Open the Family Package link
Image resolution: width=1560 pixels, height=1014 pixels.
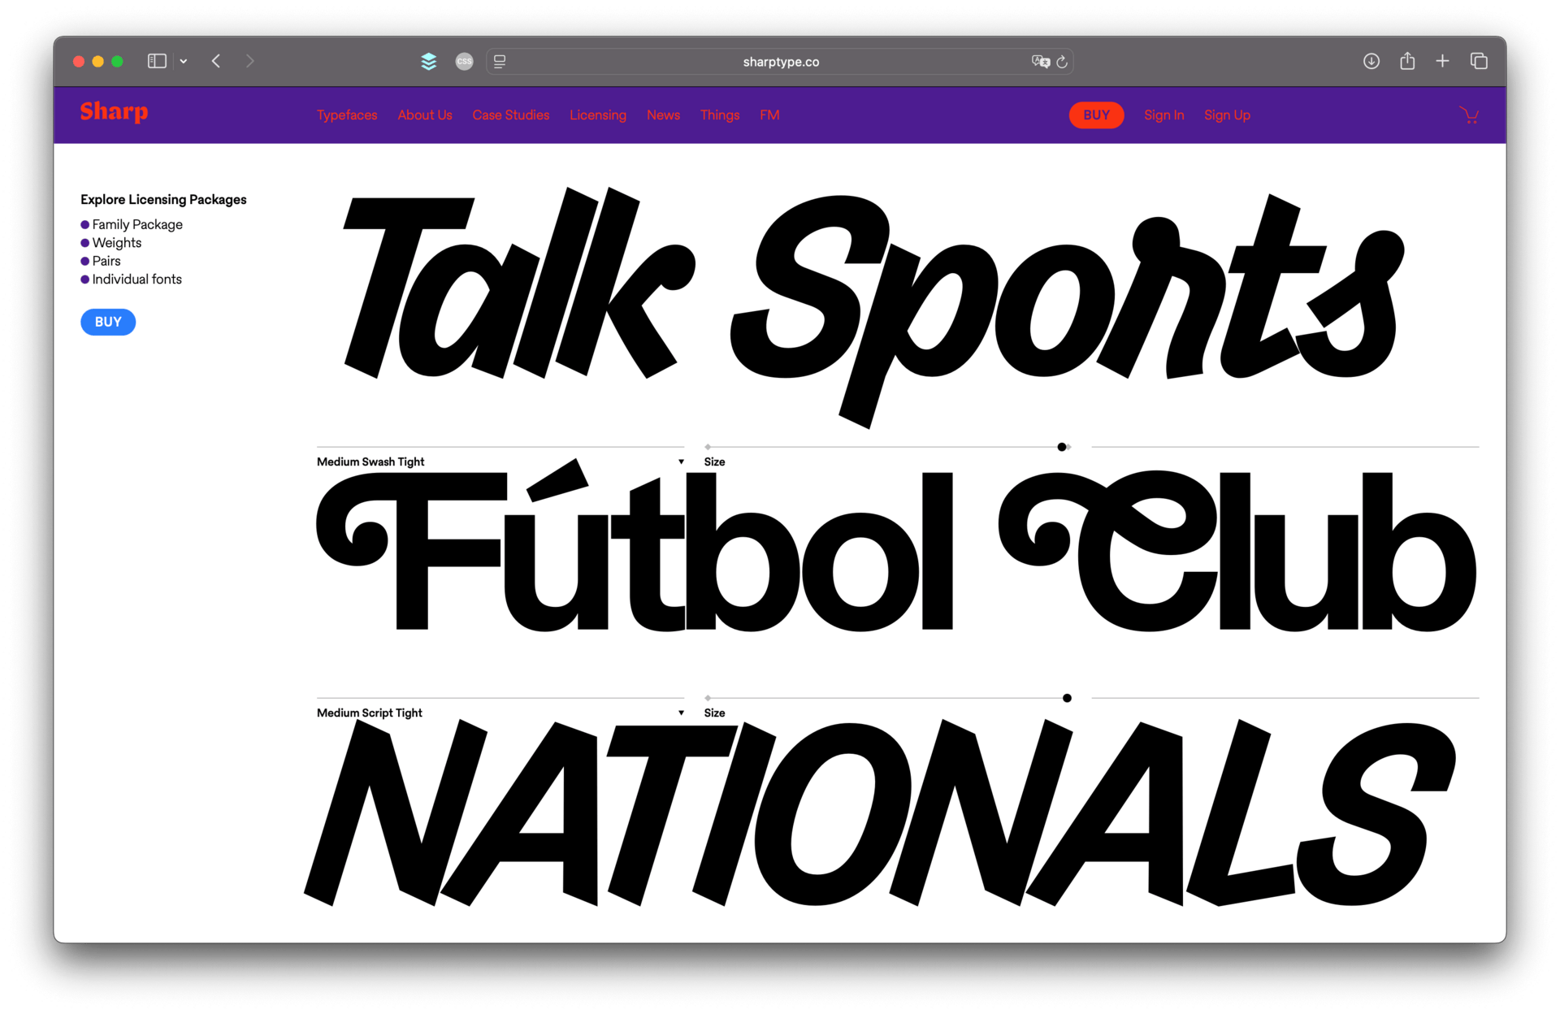coord(137,224)
